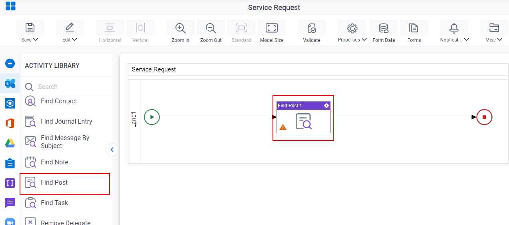This screenshot has width=509, height=225.
Task: Select the Find Journal Entry activity
Action: coord(66,121)
